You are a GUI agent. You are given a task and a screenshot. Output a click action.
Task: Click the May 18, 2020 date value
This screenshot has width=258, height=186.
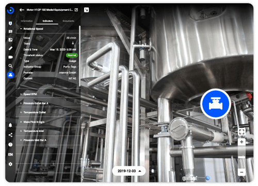click(x=63, y=49)
